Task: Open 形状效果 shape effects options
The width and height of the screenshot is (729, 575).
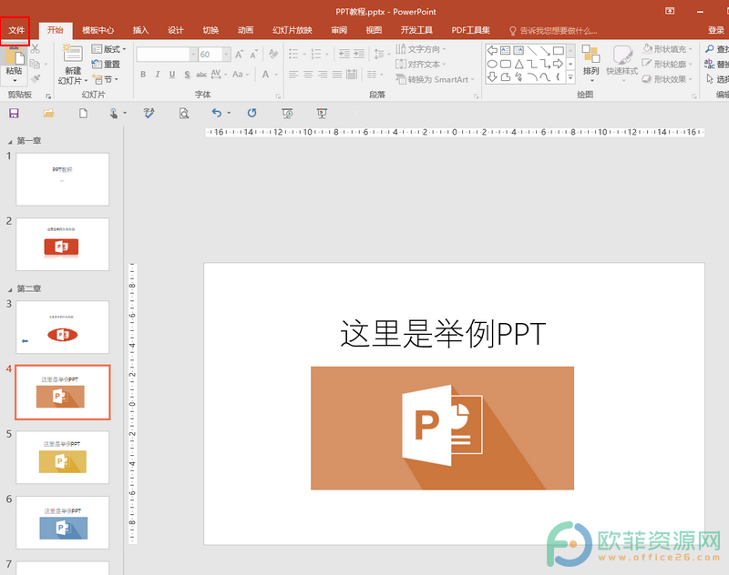Action: click(x=668, y=79)
